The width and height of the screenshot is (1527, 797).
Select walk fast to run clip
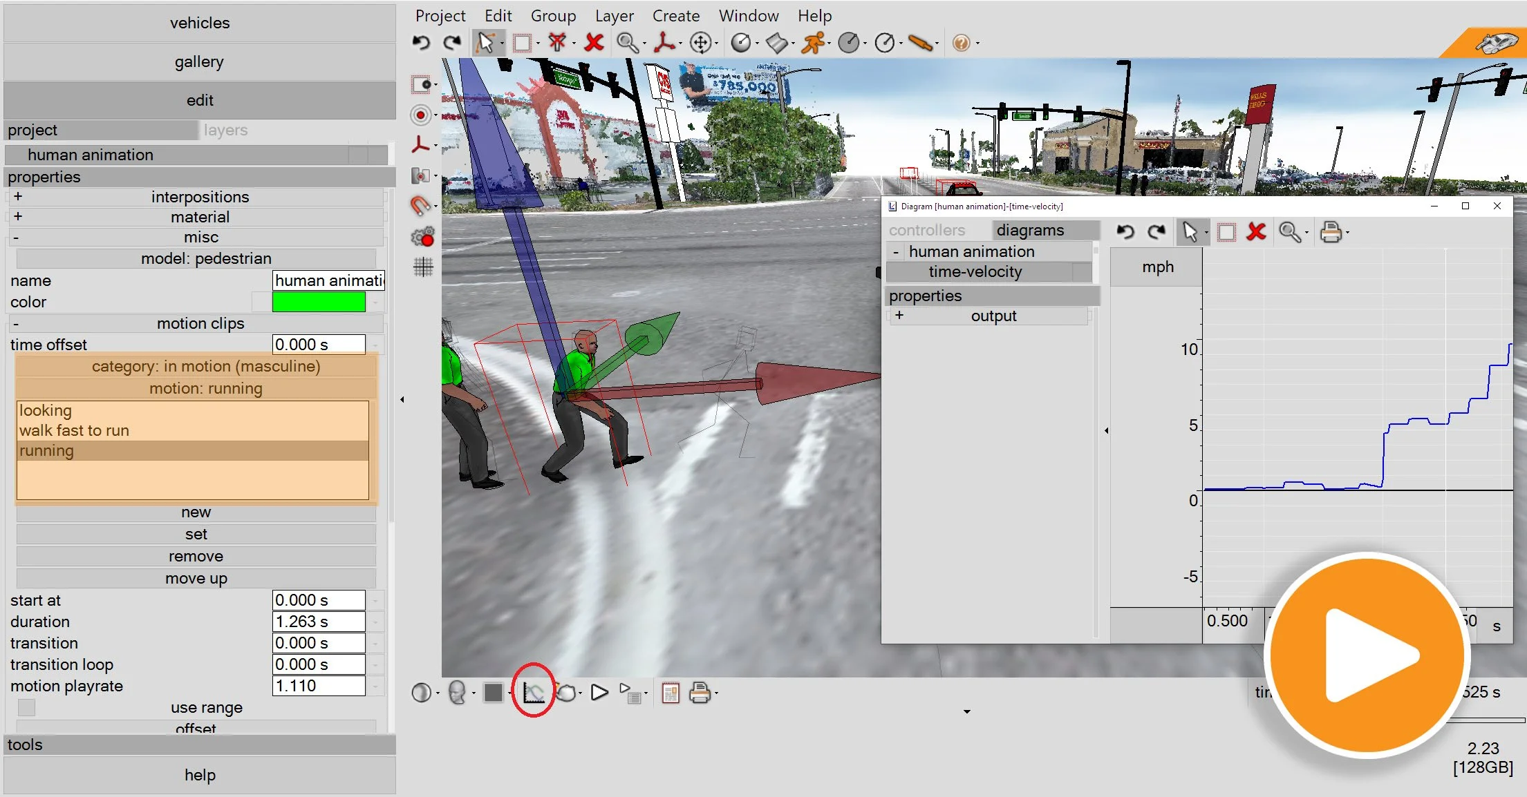[74, 430]
